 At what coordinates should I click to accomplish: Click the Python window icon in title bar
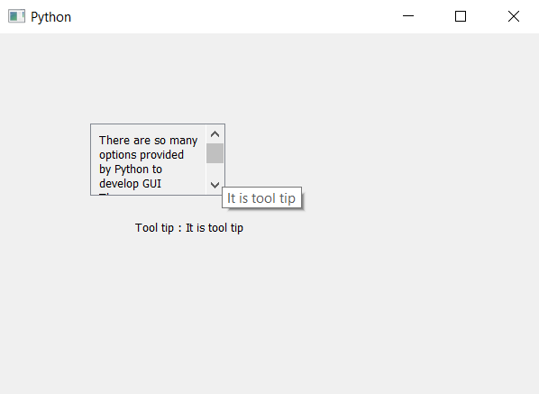click(16, 16)
